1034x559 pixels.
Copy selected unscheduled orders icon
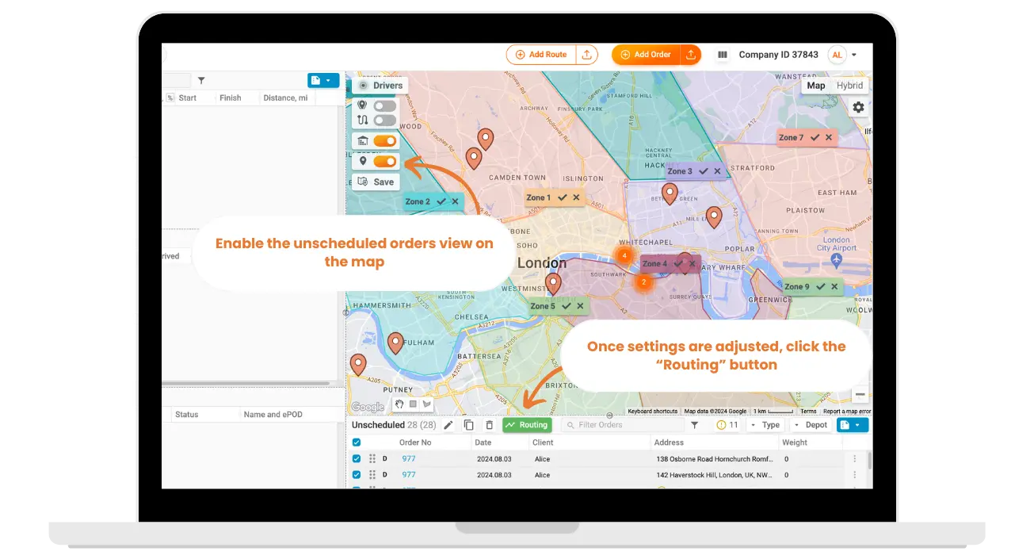(x=468, y=425)
